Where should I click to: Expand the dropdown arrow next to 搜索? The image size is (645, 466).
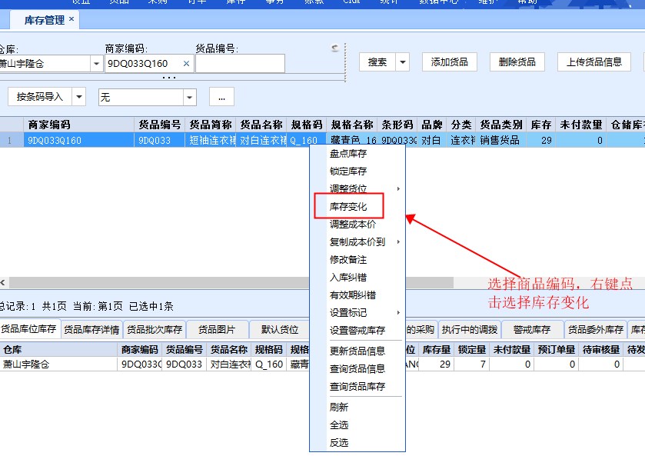coord(402,62)
